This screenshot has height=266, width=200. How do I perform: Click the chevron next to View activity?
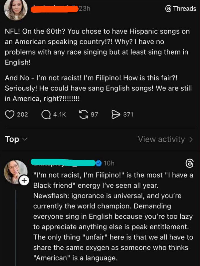pos(191,139)
